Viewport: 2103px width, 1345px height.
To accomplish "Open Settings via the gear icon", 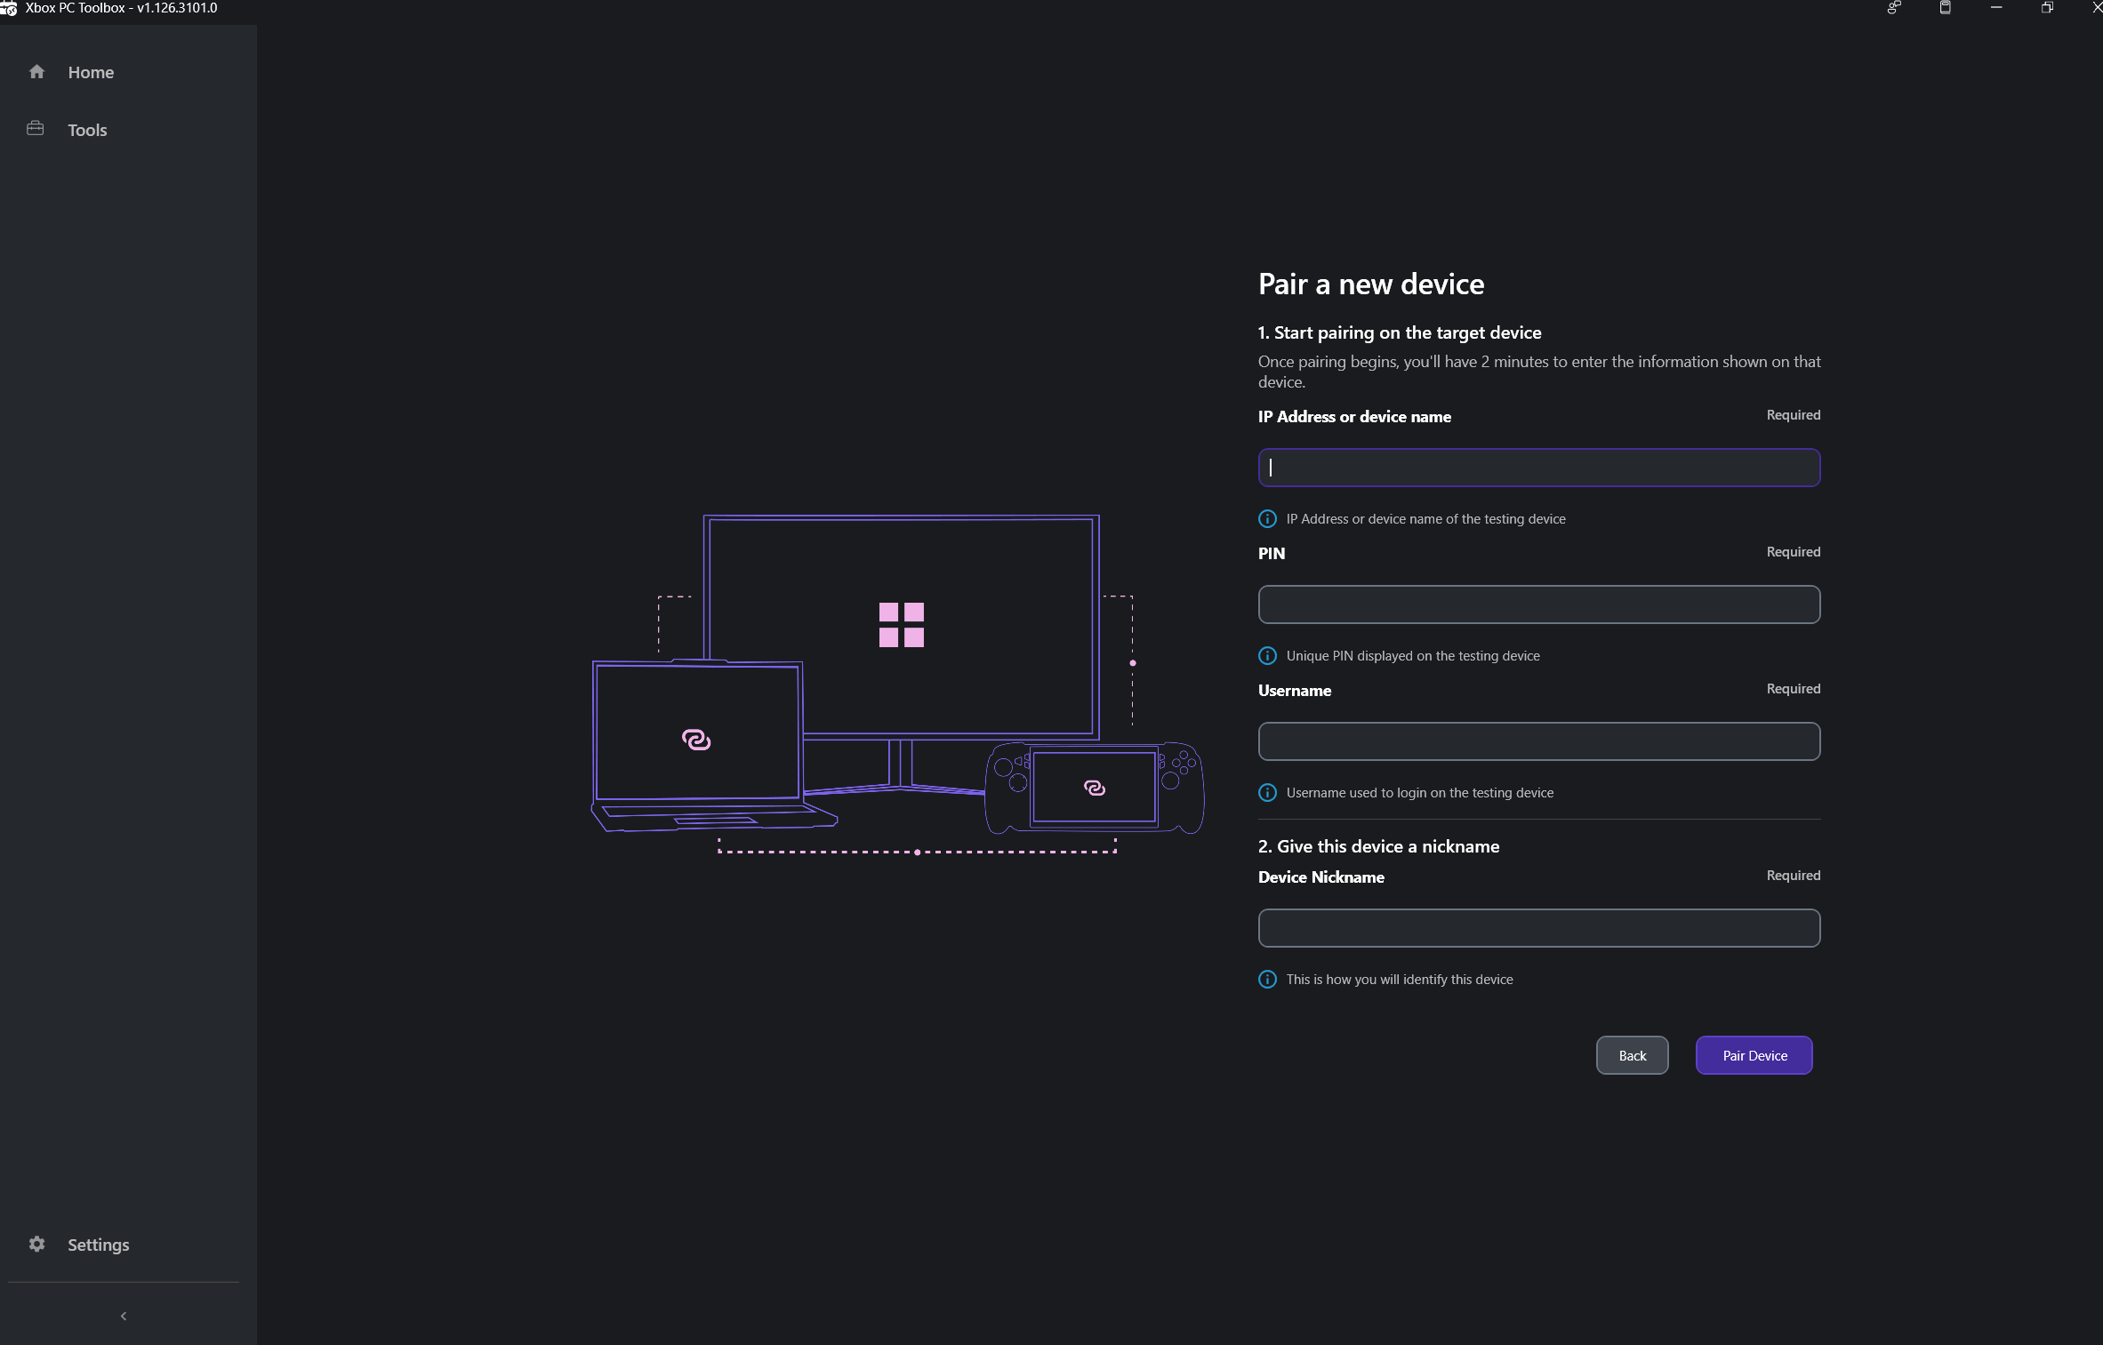I will point(36,1244).
